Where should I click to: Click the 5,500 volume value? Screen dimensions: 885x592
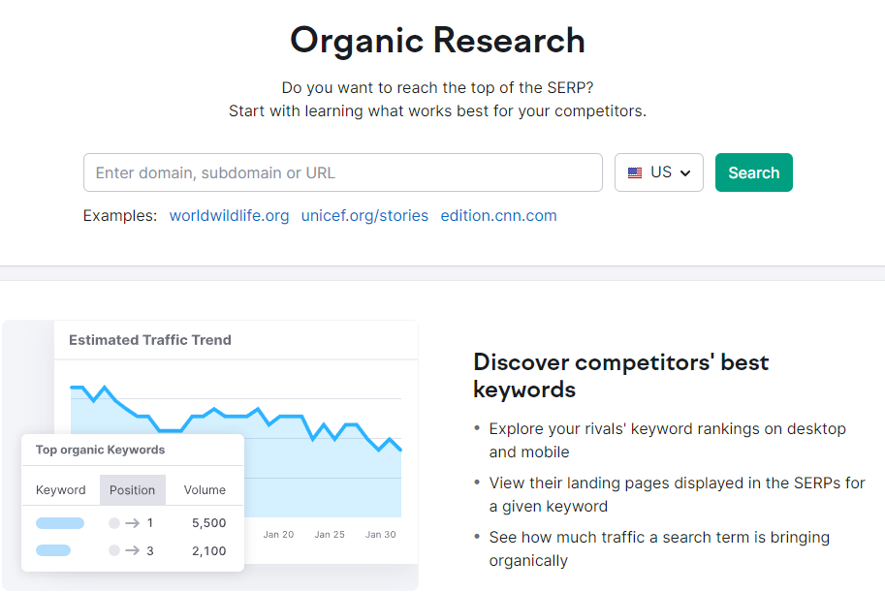pyautogui.click(x=208, y=523)
